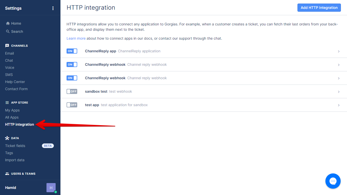
Task: Open the Settings three-dot menu
Action: [x=53, y=8]
